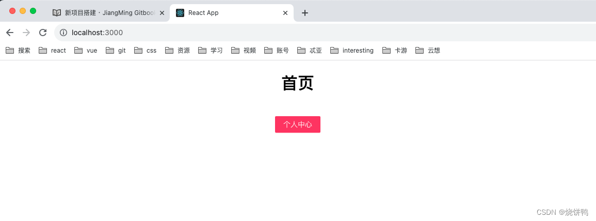
Task: Open the vue bookmark folder
Action: pyautogui.click(x=86, y=51)
